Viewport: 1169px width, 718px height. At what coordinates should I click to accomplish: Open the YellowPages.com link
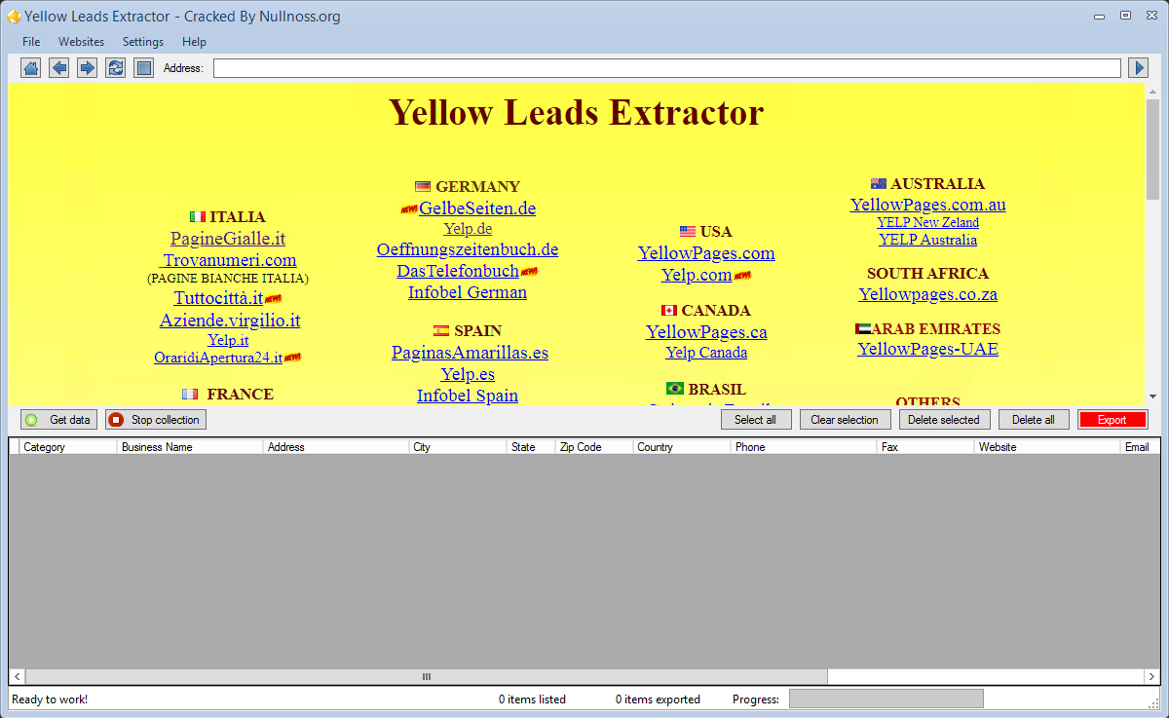tap(706, 253)
